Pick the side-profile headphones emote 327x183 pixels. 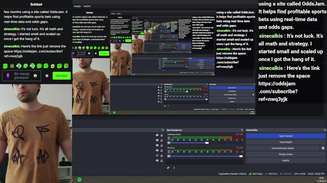tap(32, 66)
